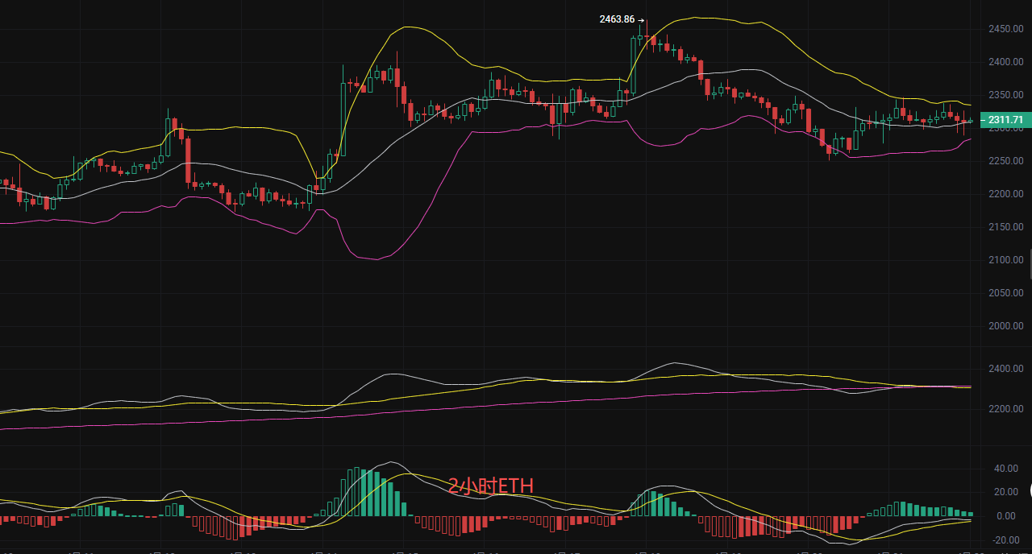Image resolution: width=1032 pixels, height=554 pixels.
Task: Click 2400.00 label in the middle indicator pane
Action: 1005,369
